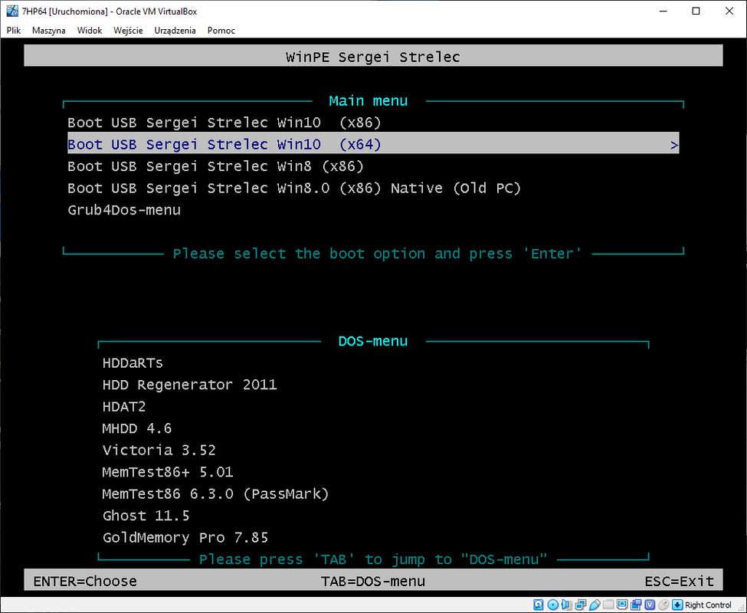Open the Urządzenia menu
The image size is (747, 613).
click(x=175, y=31)
